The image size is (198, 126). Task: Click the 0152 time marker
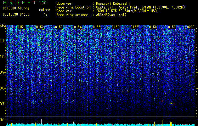tap(40, 27)
